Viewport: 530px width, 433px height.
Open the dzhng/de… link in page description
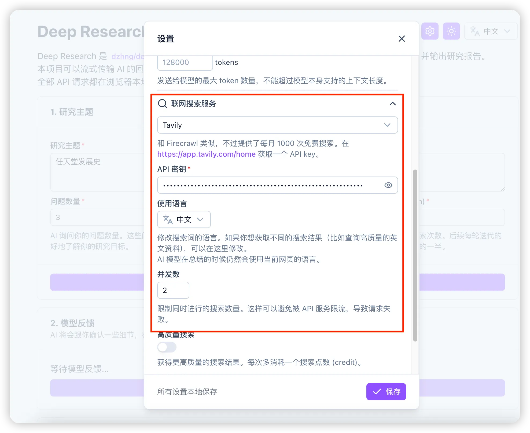[128, 56]
